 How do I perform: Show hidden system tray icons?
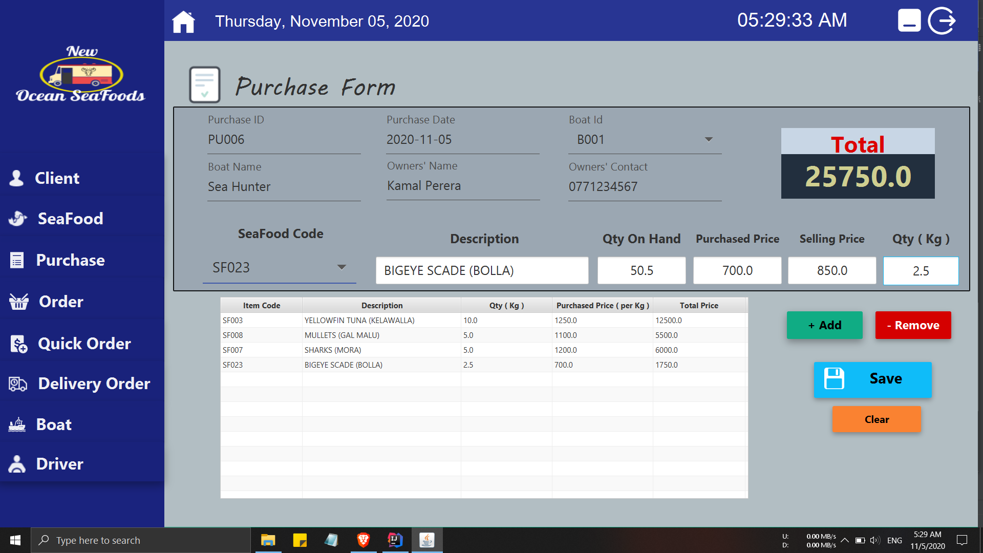pyautogui.click(x=845, y=540)
